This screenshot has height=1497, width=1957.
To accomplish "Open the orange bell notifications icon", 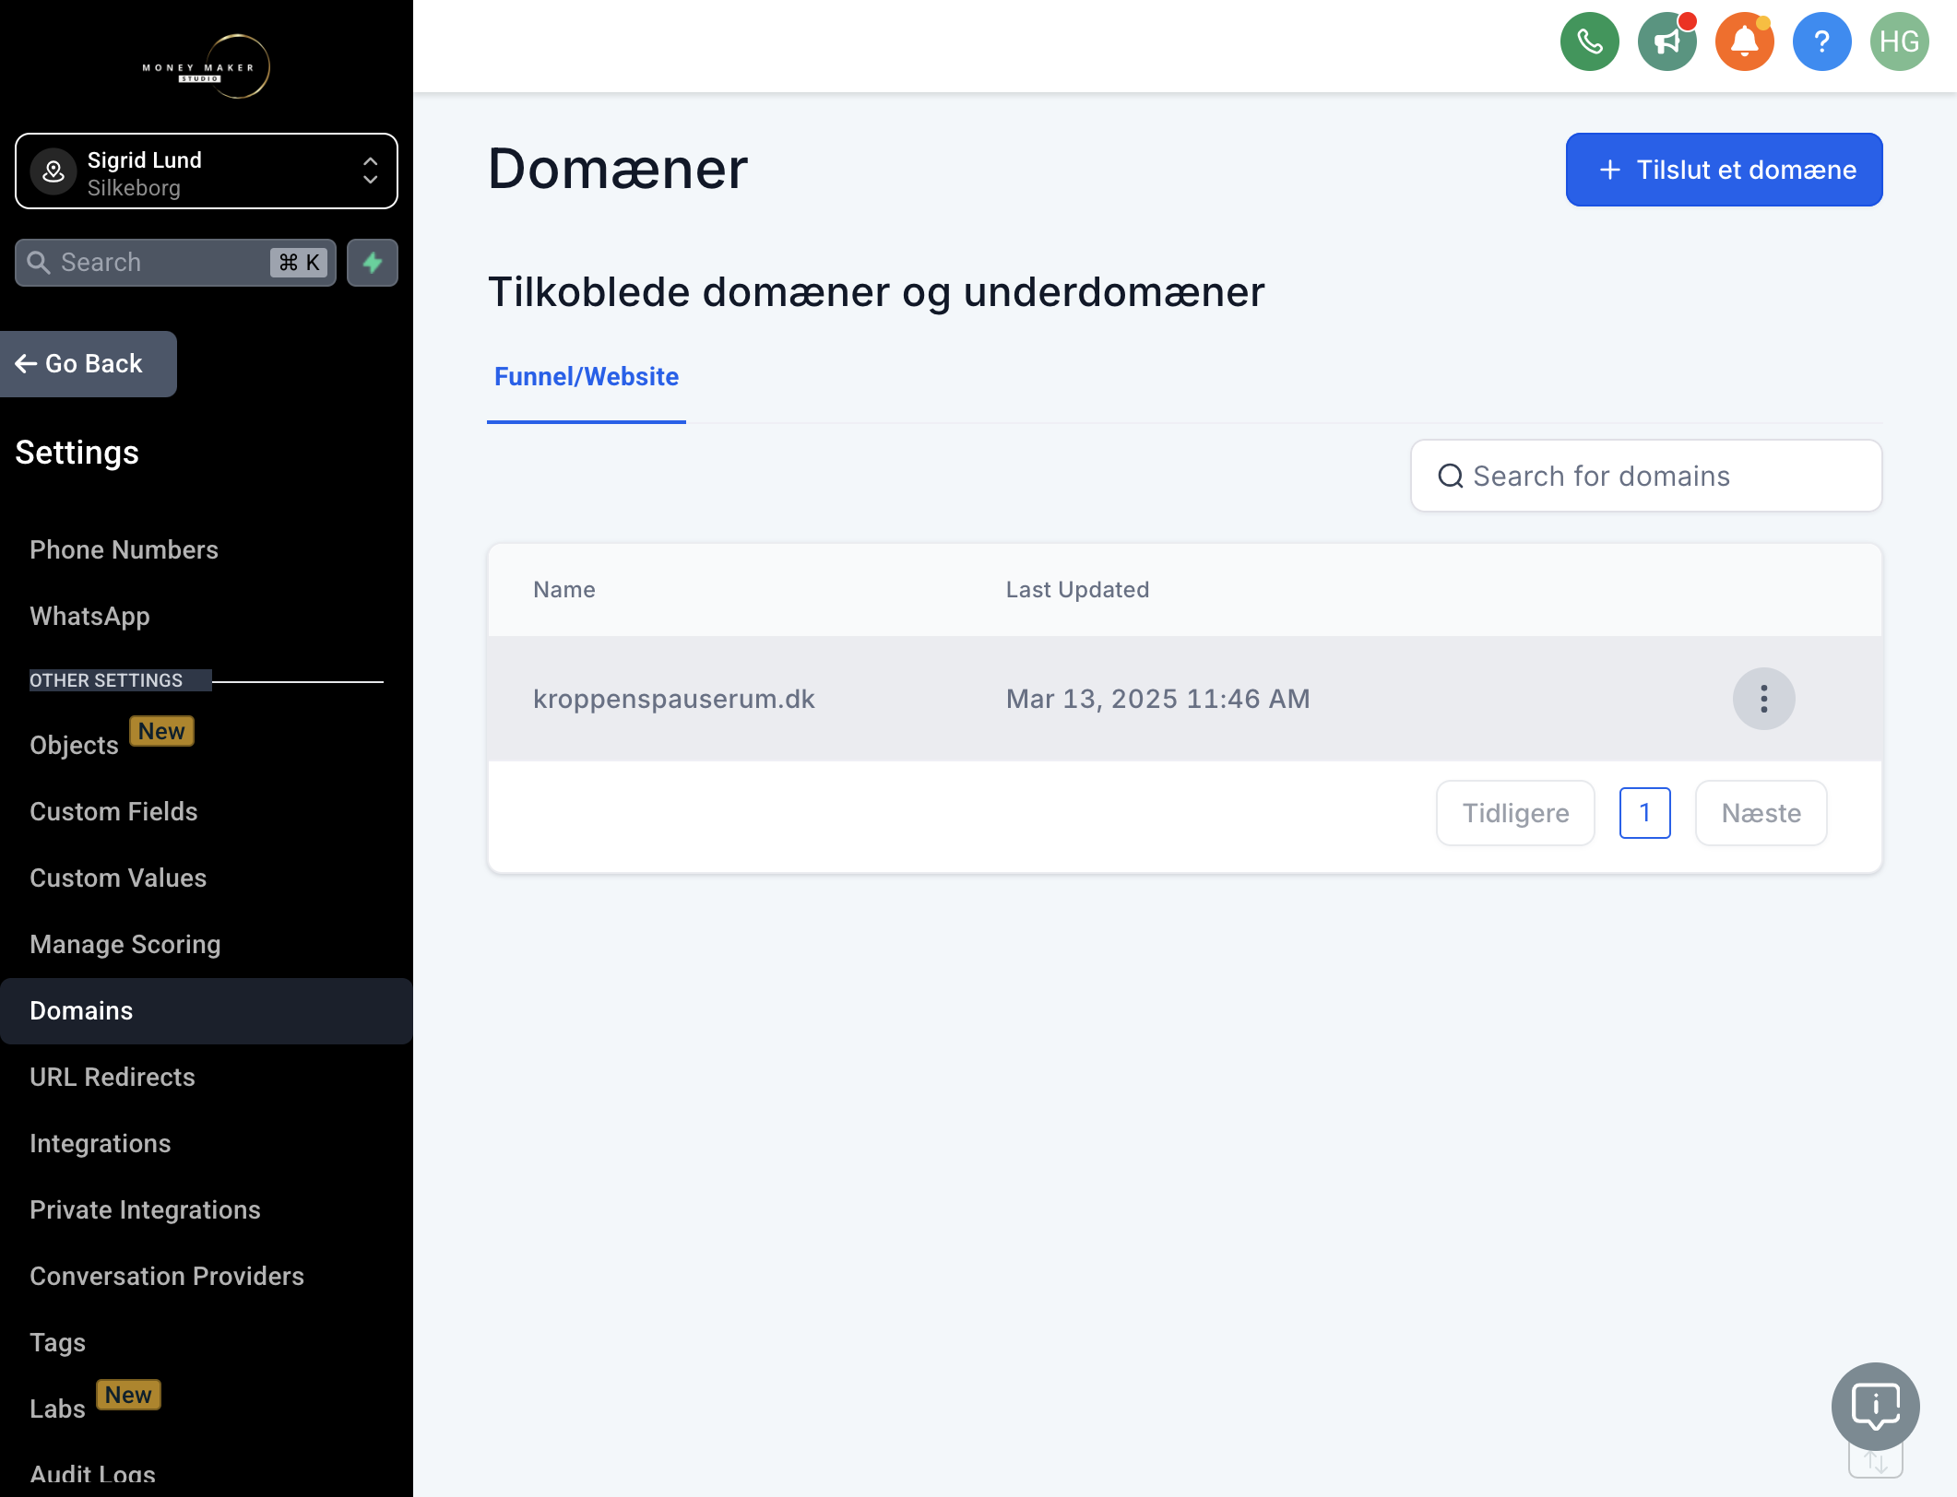I will [x=1744, y=41].
